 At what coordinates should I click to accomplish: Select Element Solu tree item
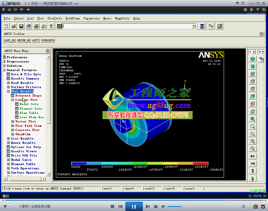point(31,109)
